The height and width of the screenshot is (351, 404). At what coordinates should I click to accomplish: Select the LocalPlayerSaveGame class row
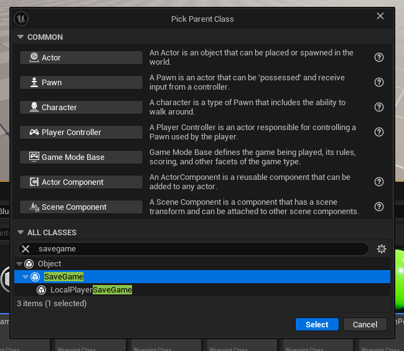tap(202, 290)
